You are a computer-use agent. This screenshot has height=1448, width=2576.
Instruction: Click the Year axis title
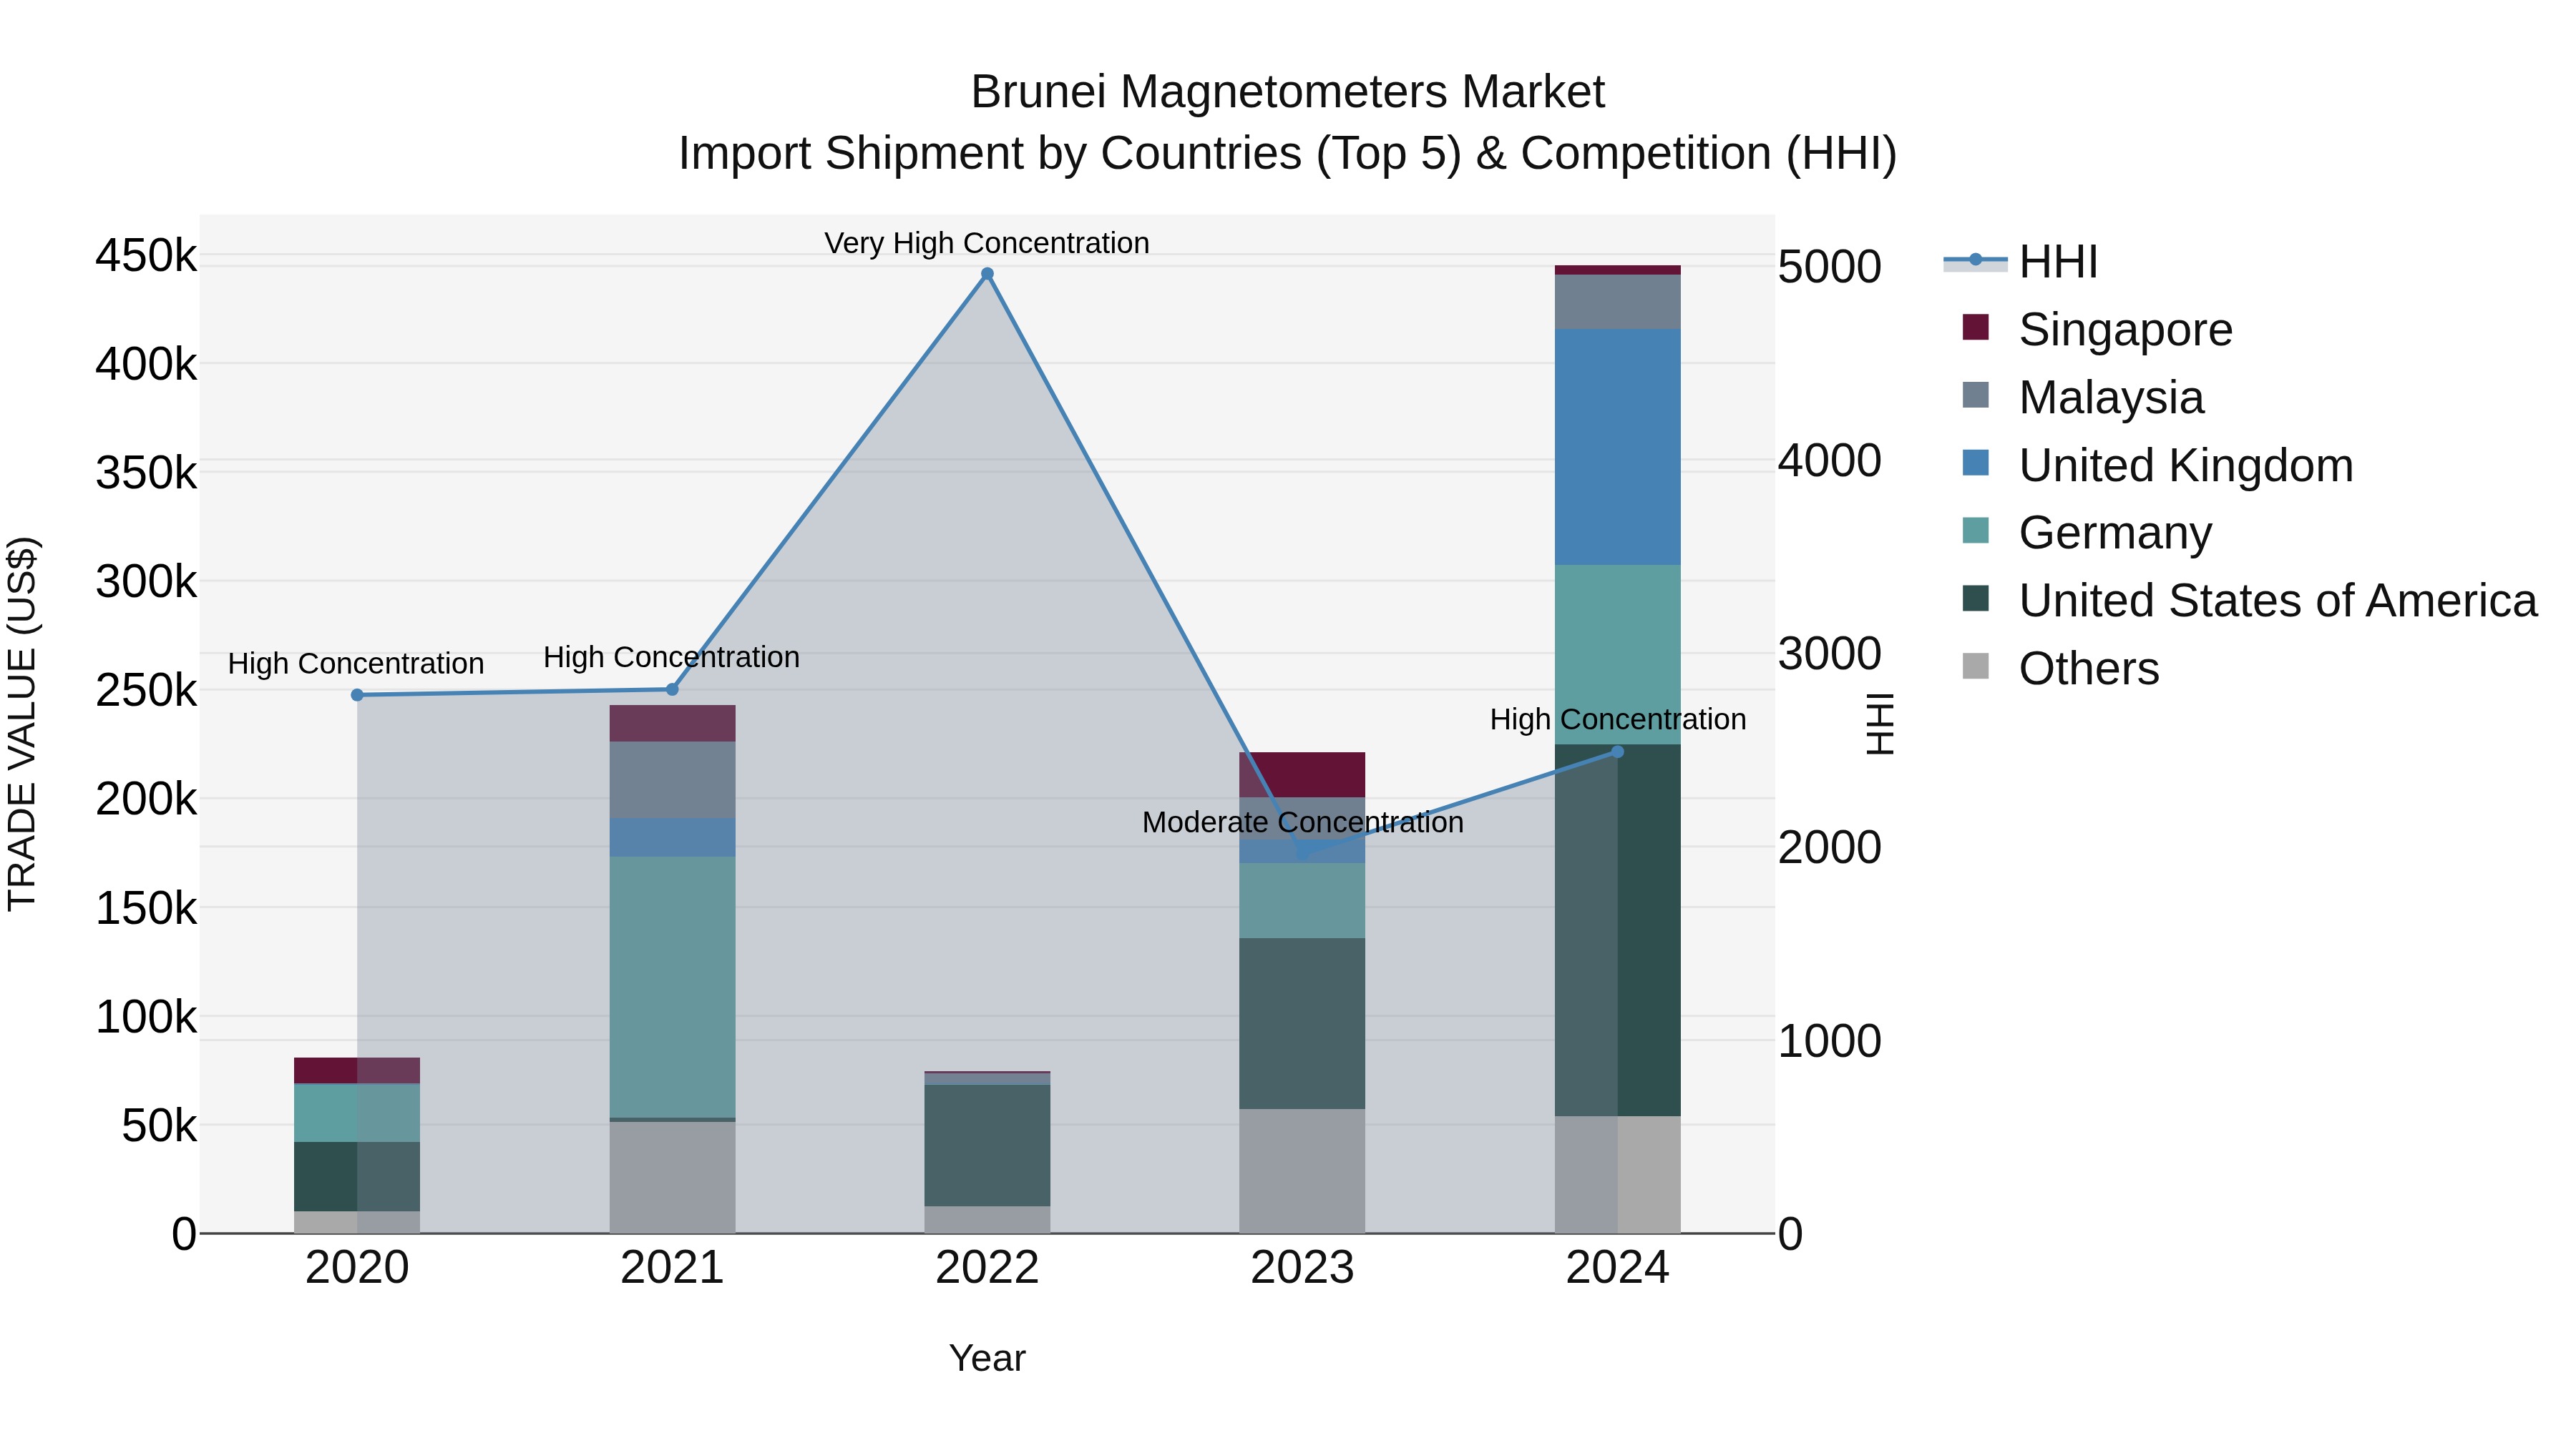987,1358
